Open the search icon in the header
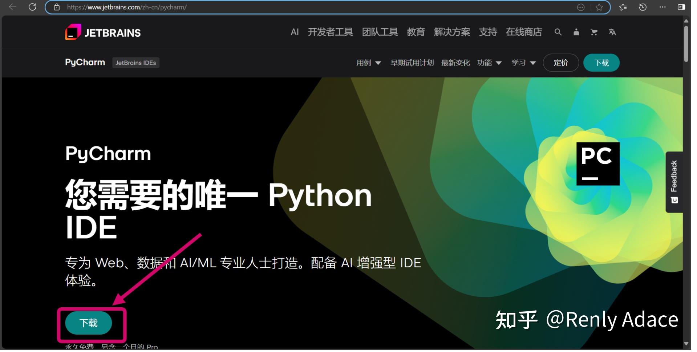The image size is (697, 352). 558,32
